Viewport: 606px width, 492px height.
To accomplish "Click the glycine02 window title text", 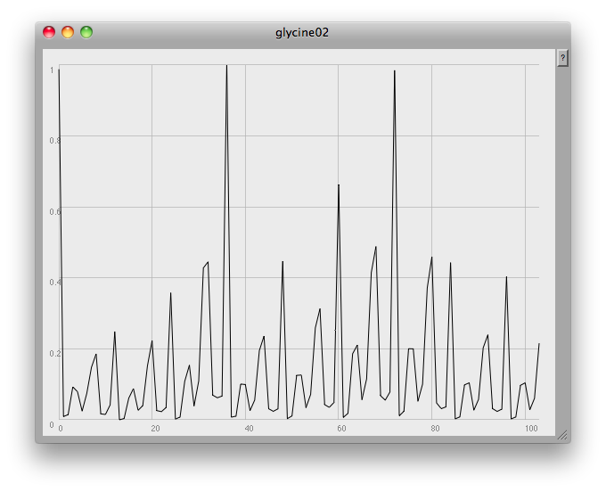I will click(302, 32).
